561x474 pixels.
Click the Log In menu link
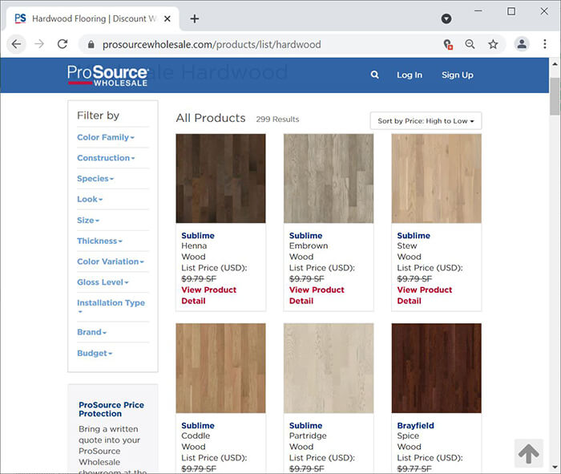[410, 75]
